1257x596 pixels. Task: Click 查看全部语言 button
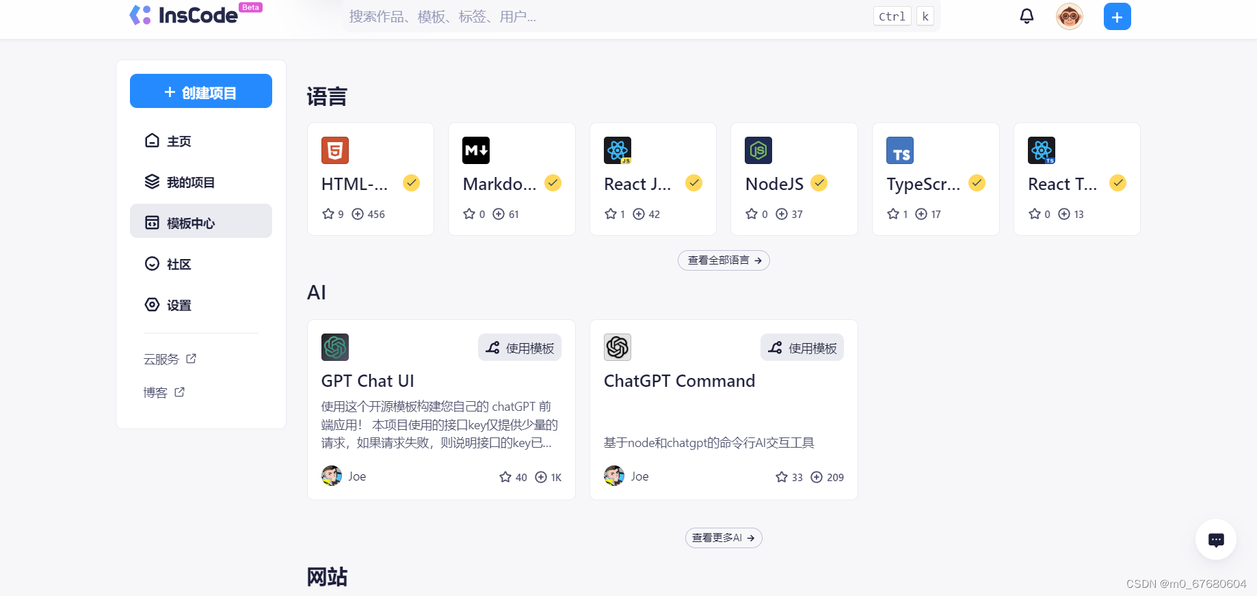point(724,260)
